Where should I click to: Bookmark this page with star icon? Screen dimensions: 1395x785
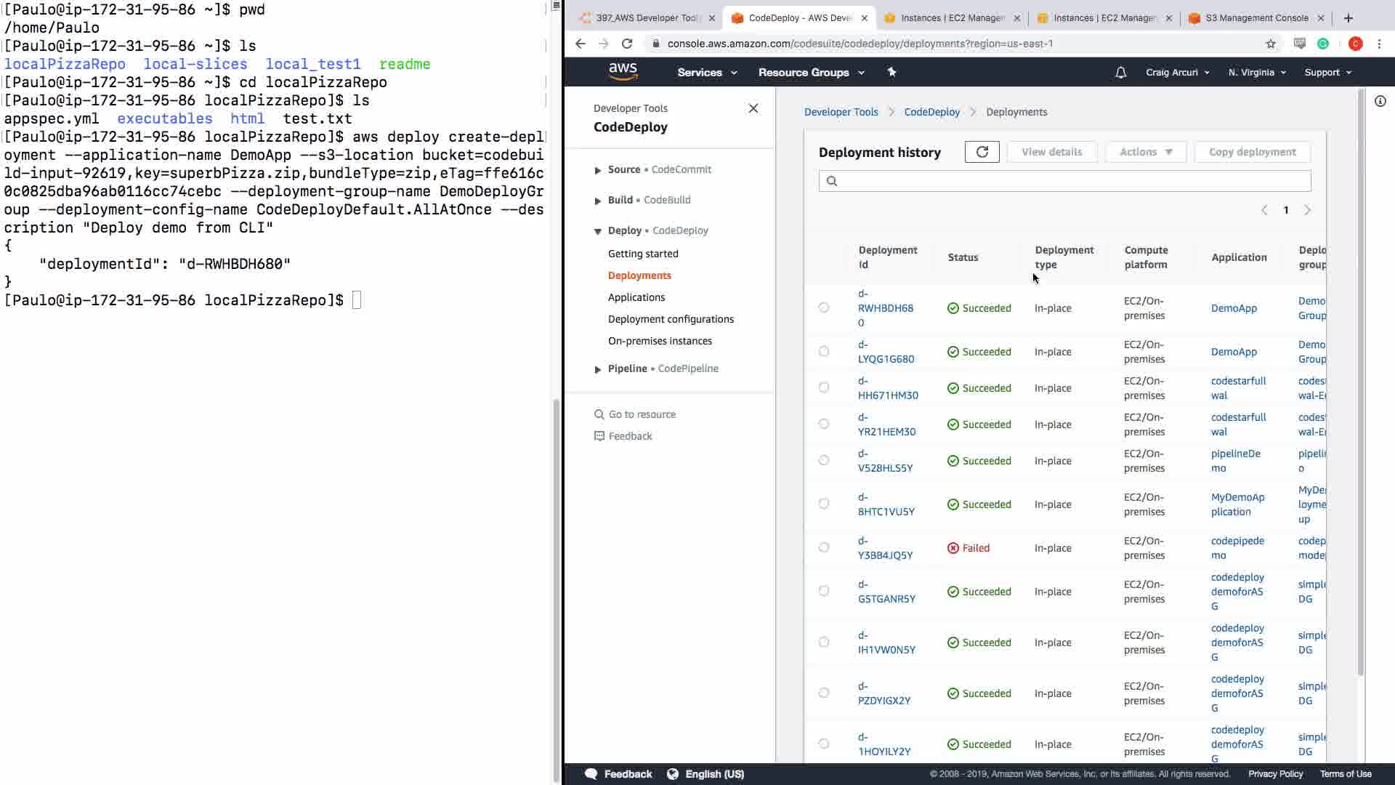pyautogui.click(x=1270, y=44)
